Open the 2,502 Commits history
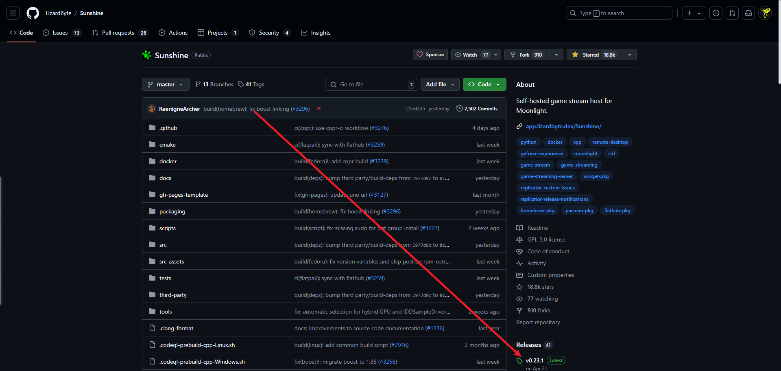Viewport: 781px width, 371px height. pyautogui.click(x=477, y=109)
